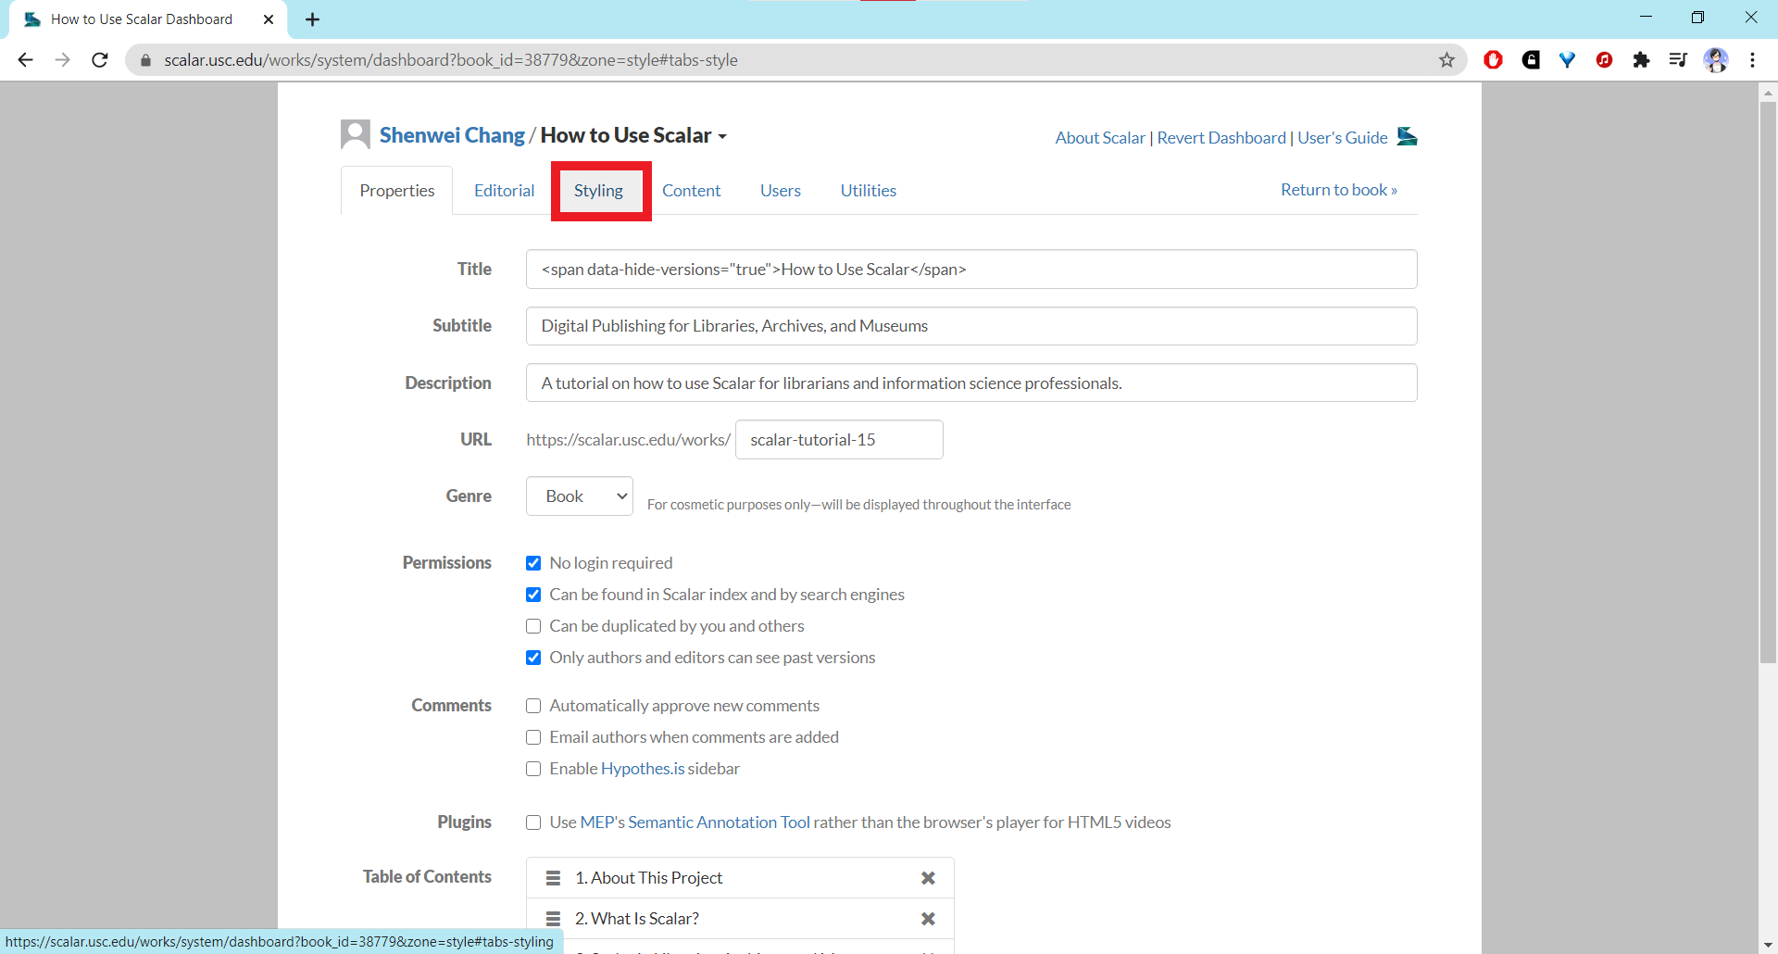
Task: Enable Automatically approve new comments
Action: 533,706
